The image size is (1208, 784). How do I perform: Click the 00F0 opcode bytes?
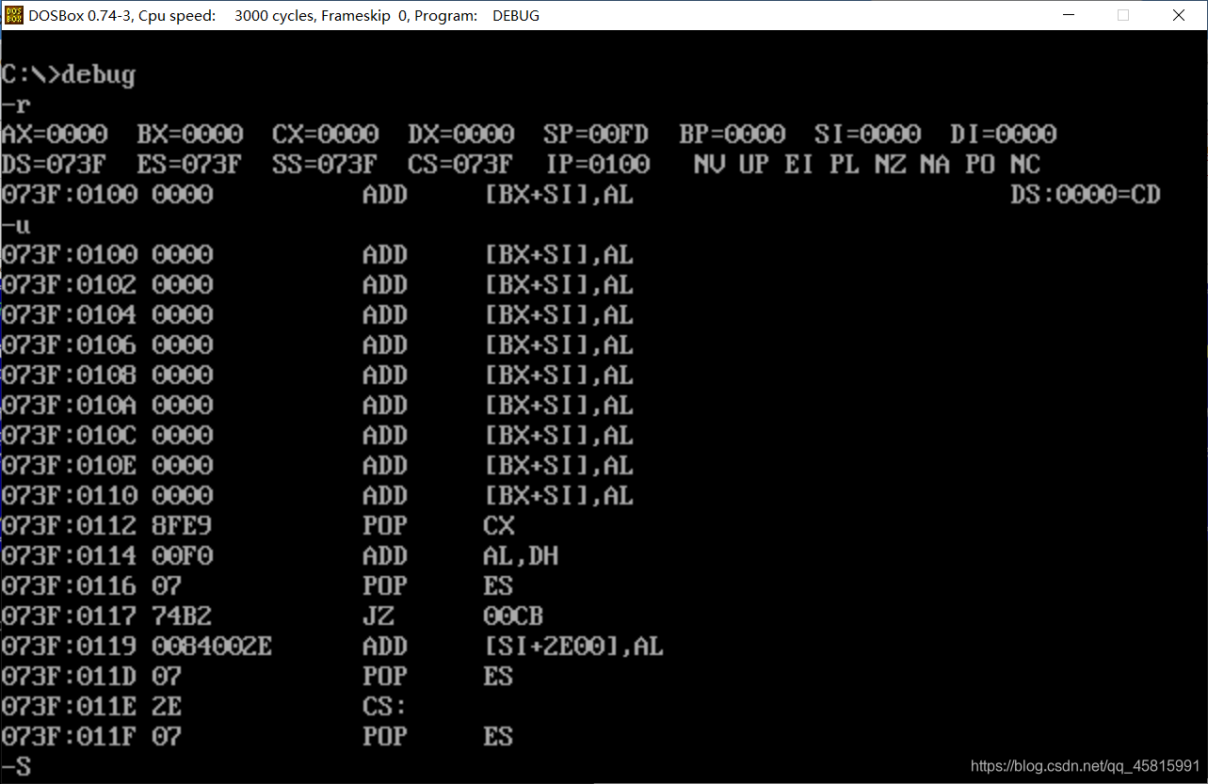[x=183, y=556]
